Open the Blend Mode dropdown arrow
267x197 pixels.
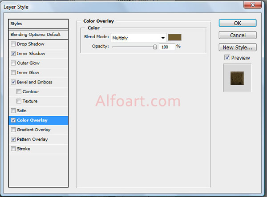pyautogui.click(x=163, y=38)
